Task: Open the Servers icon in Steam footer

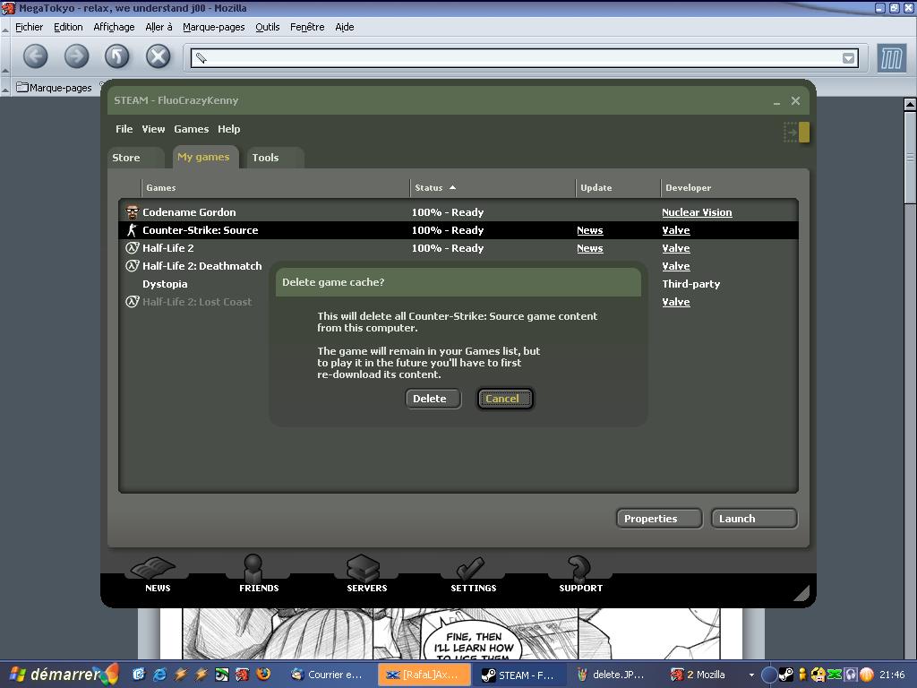Action: coord(366,572)
